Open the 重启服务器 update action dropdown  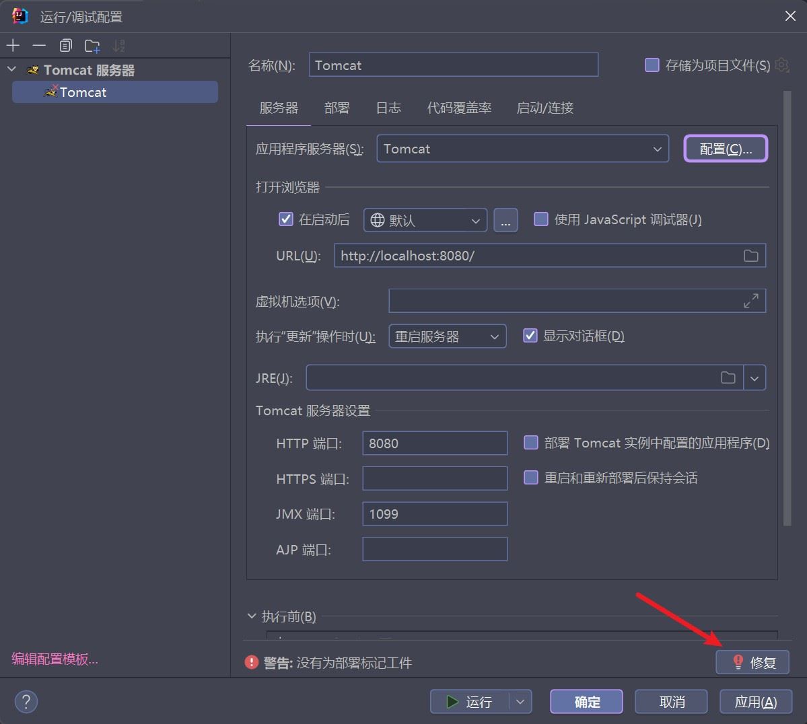[447, 336]
